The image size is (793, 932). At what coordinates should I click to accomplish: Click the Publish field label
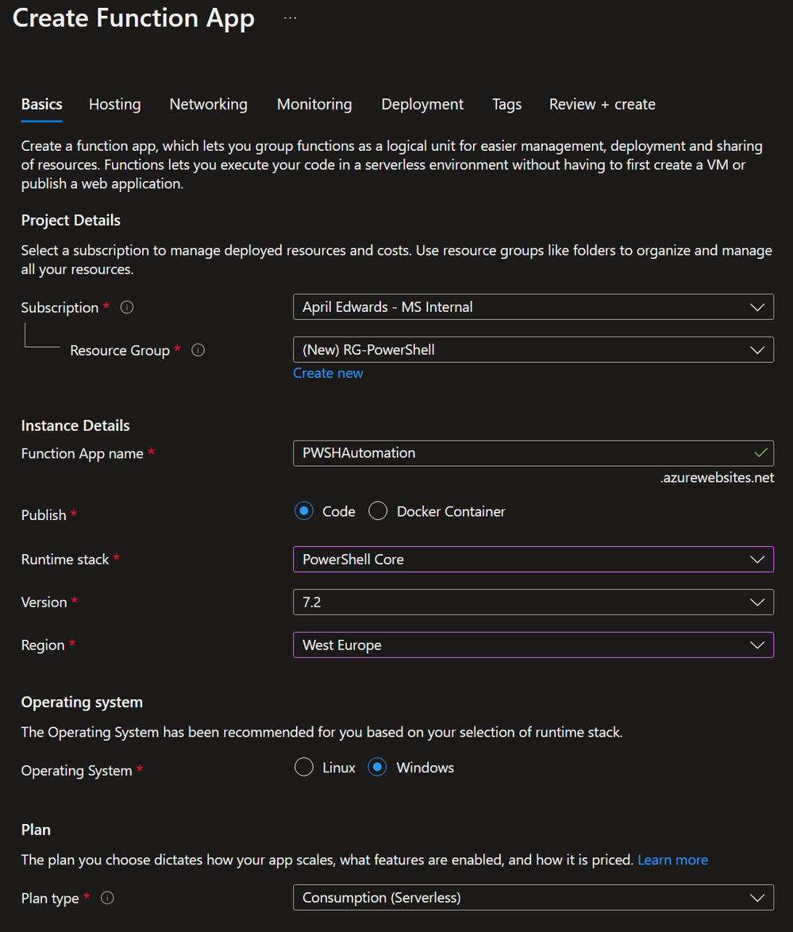click(44, 514)
